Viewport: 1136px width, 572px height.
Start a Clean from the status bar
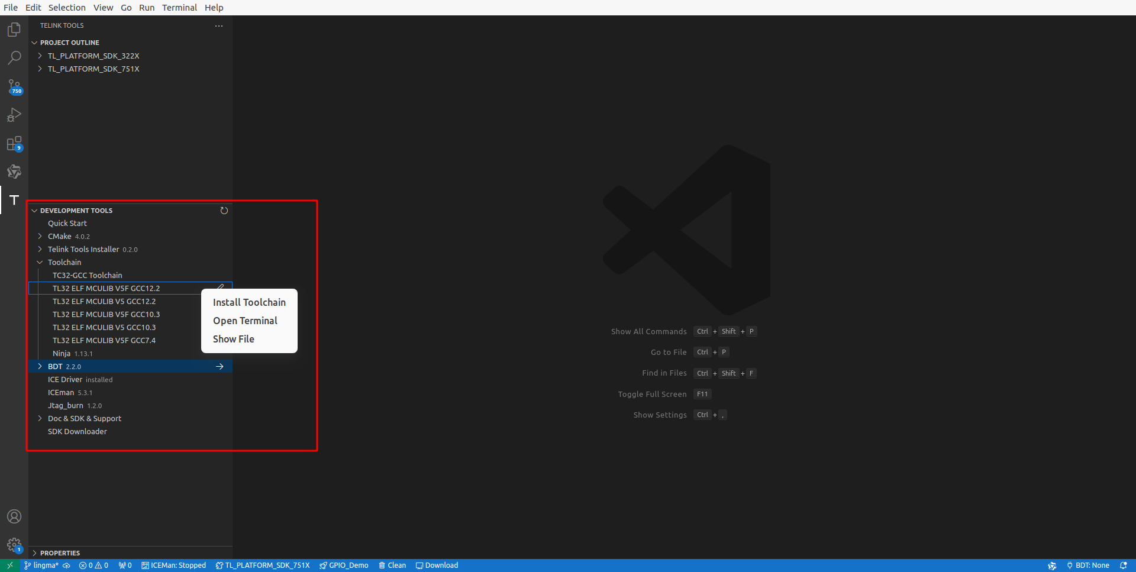point(392,565)
